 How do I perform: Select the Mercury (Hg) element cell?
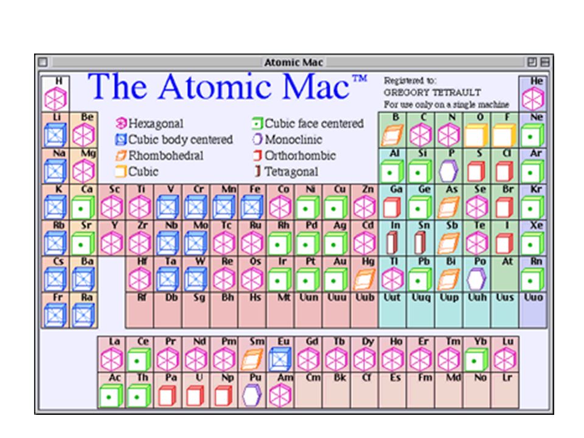[364, 274]
